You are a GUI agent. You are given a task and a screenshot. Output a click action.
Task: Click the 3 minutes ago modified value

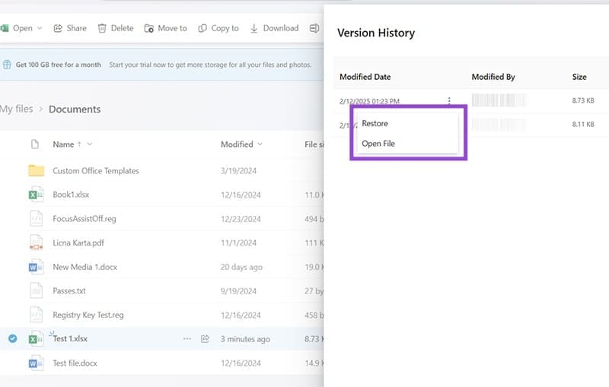245,339
